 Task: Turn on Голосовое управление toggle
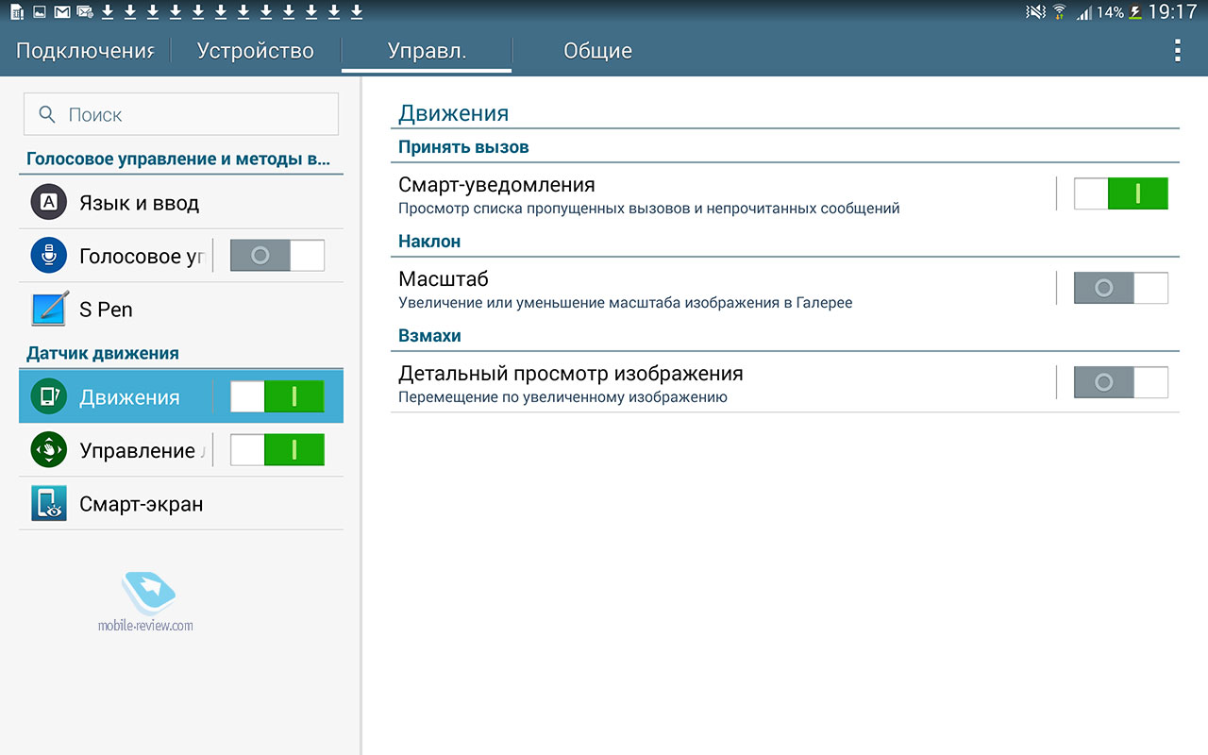(x=277, y=256)
